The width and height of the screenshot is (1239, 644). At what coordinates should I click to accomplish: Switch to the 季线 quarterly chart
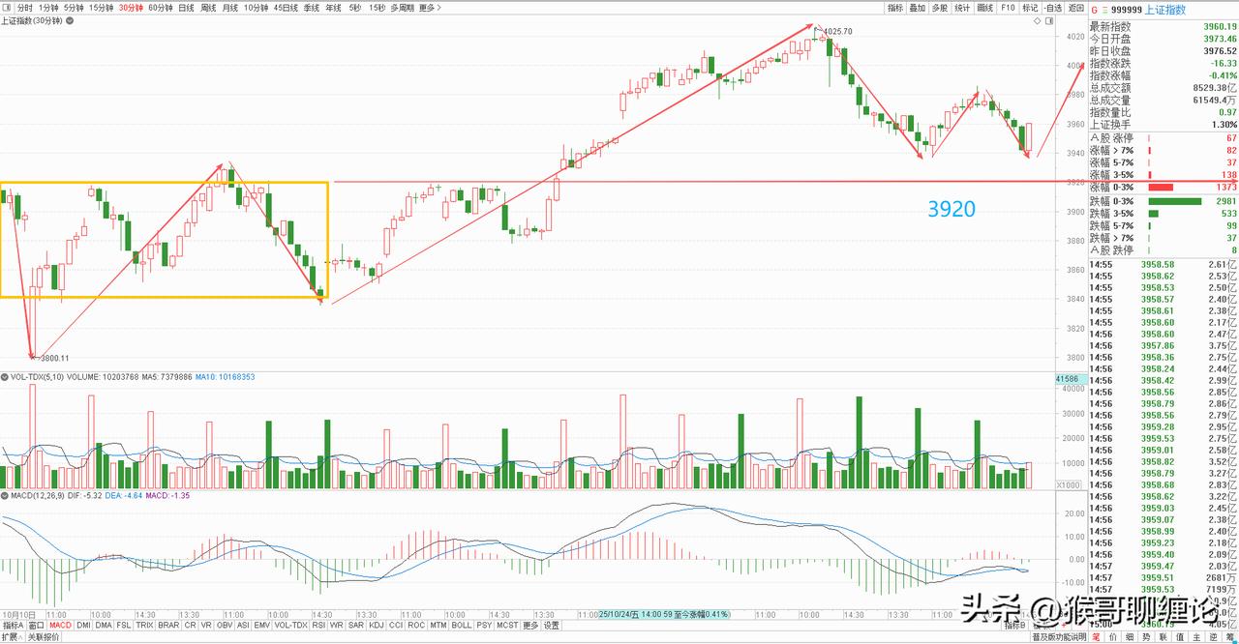click(312, 7)
